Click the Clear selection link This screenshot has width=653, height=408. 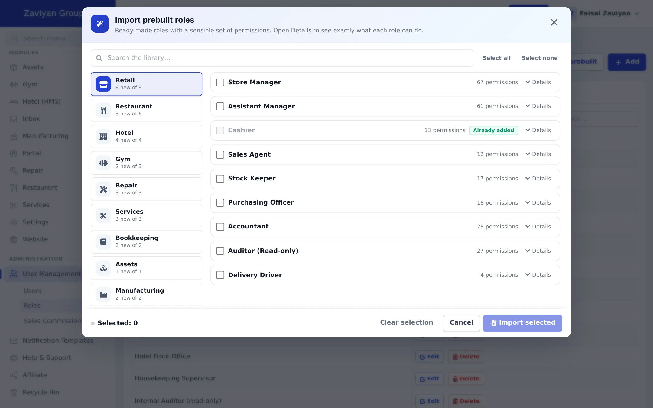coord(406,322)
